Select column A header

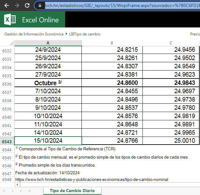point(48,43)
